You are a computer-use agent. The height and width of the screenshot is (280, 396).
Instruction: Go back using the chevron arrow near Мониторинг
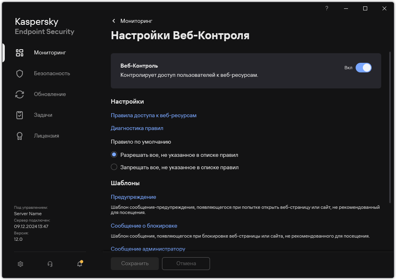[114, 21]
